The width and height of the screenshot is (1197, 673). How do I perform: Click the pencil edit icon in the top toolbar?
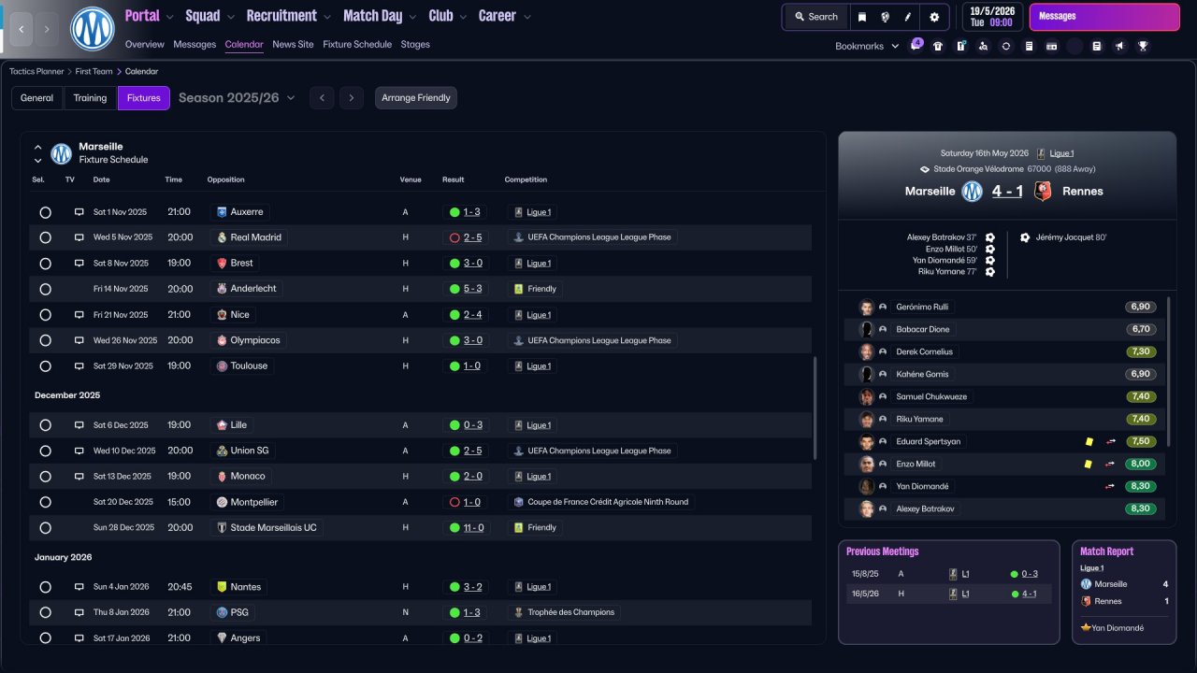[x=907, y=17]
